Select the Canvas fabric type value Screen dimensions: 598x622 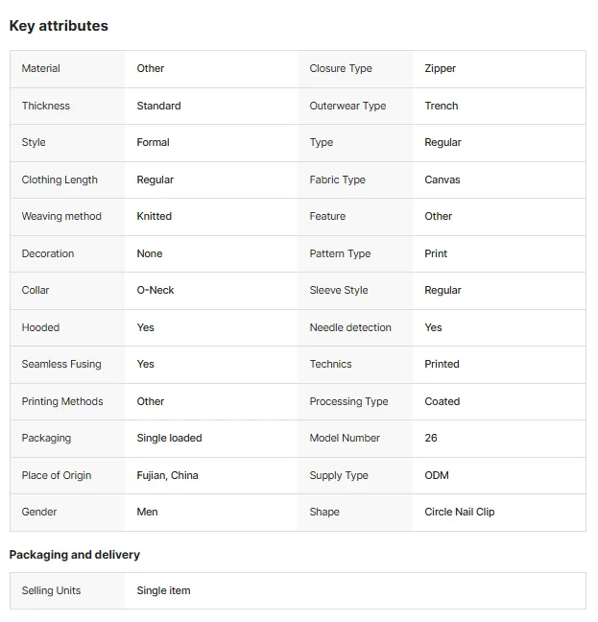click(443, 179)
